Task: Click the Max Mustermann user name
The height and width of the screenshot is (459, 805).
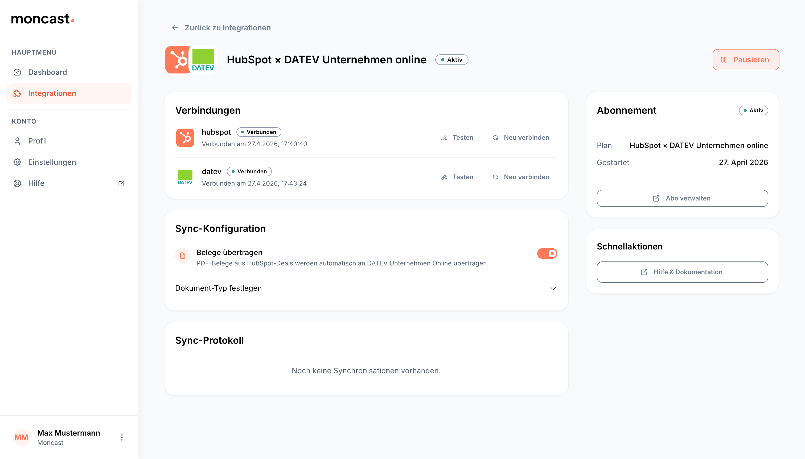Action: coord(69,433)
